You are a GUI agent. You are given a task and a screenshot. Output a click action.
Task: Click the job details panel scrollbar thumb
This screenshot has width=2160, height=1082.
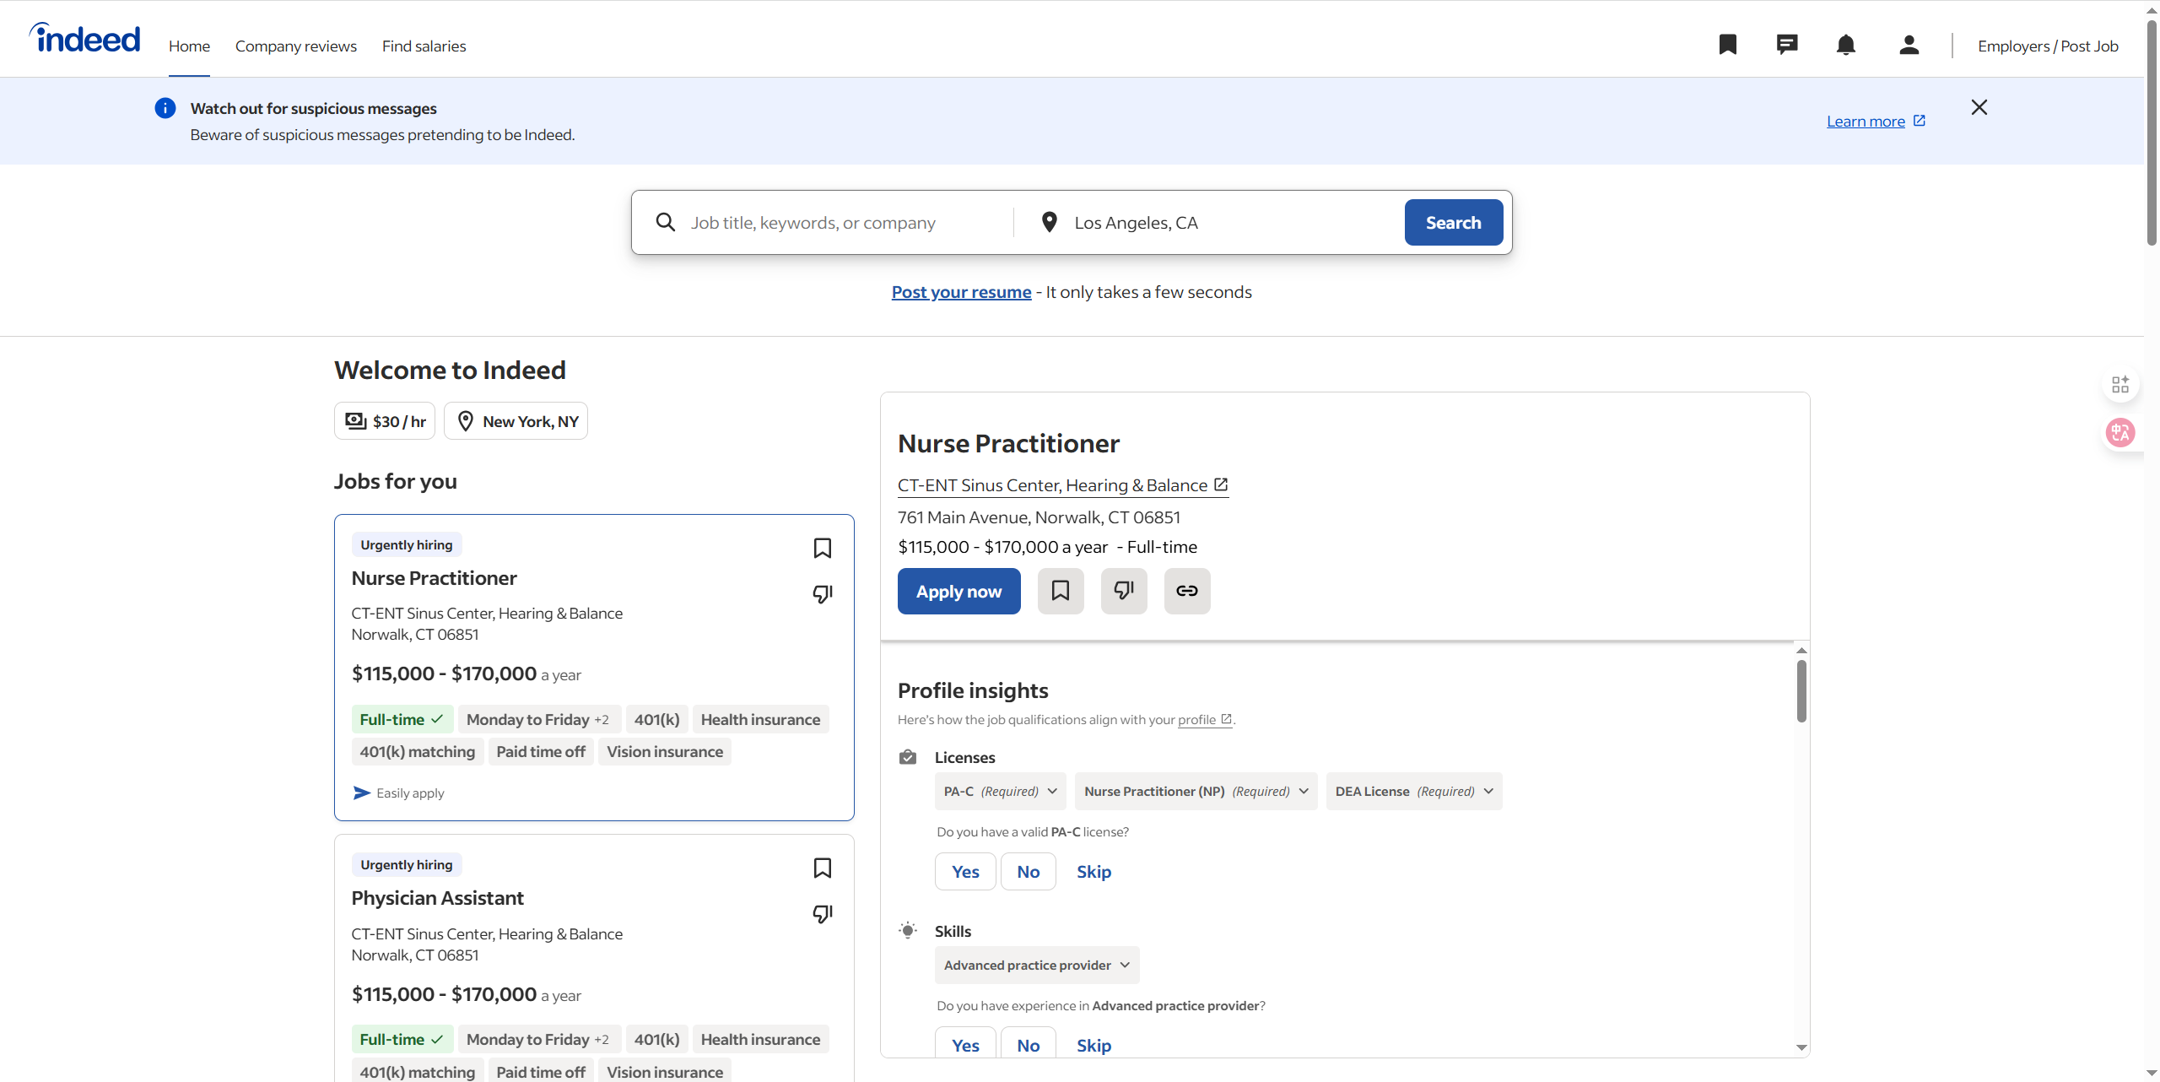coord(1801,690)
